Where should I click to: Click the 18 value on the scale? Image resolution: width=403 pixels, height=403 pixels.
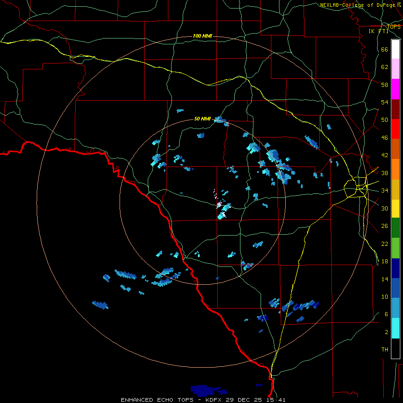[385, 262]
